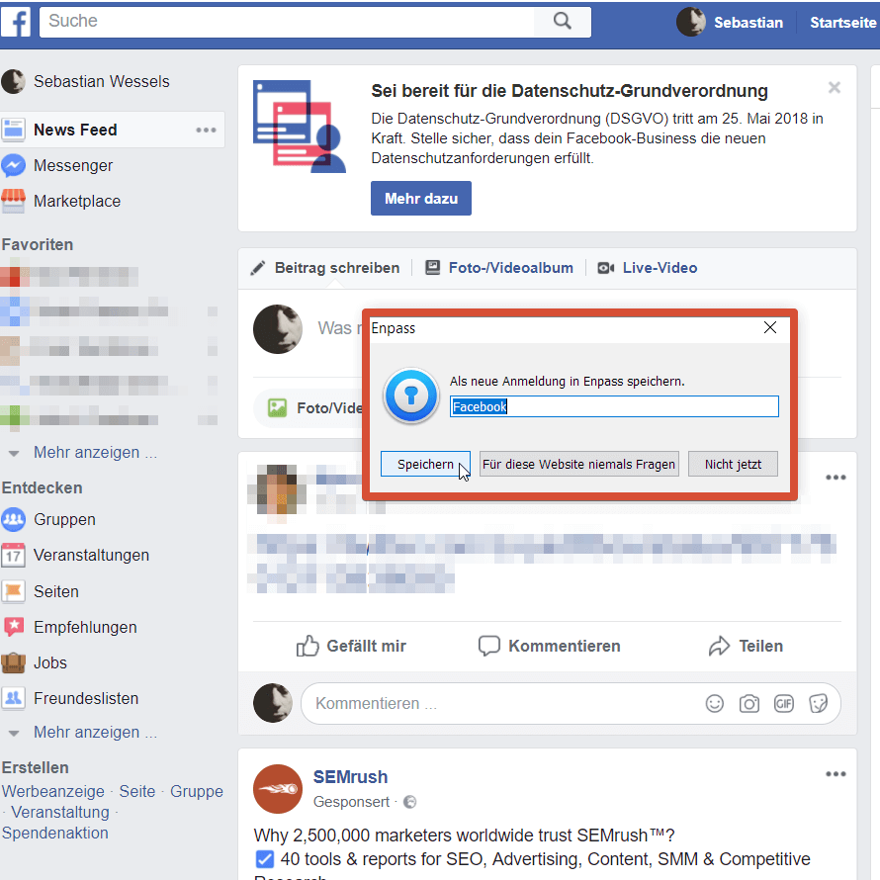Click the Gruppe link under Erstellen
This screenshot has height=880, width=880.
197,791
